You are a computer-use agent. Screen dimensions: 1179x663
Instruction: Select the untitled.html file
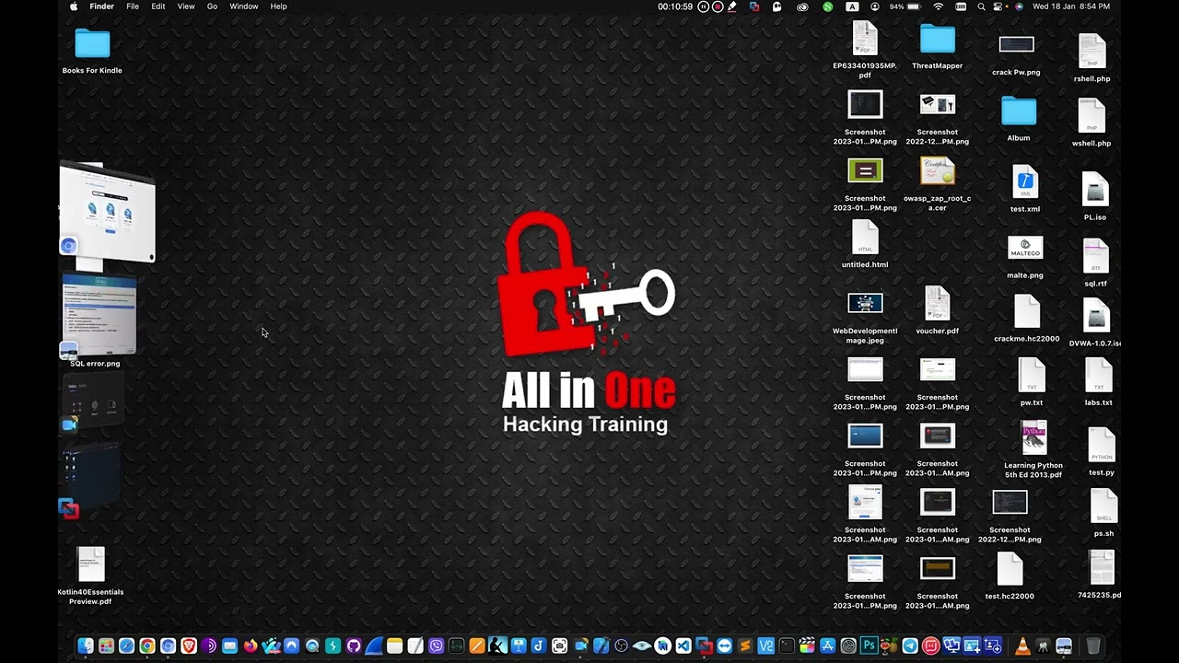(x=865, y=244)
